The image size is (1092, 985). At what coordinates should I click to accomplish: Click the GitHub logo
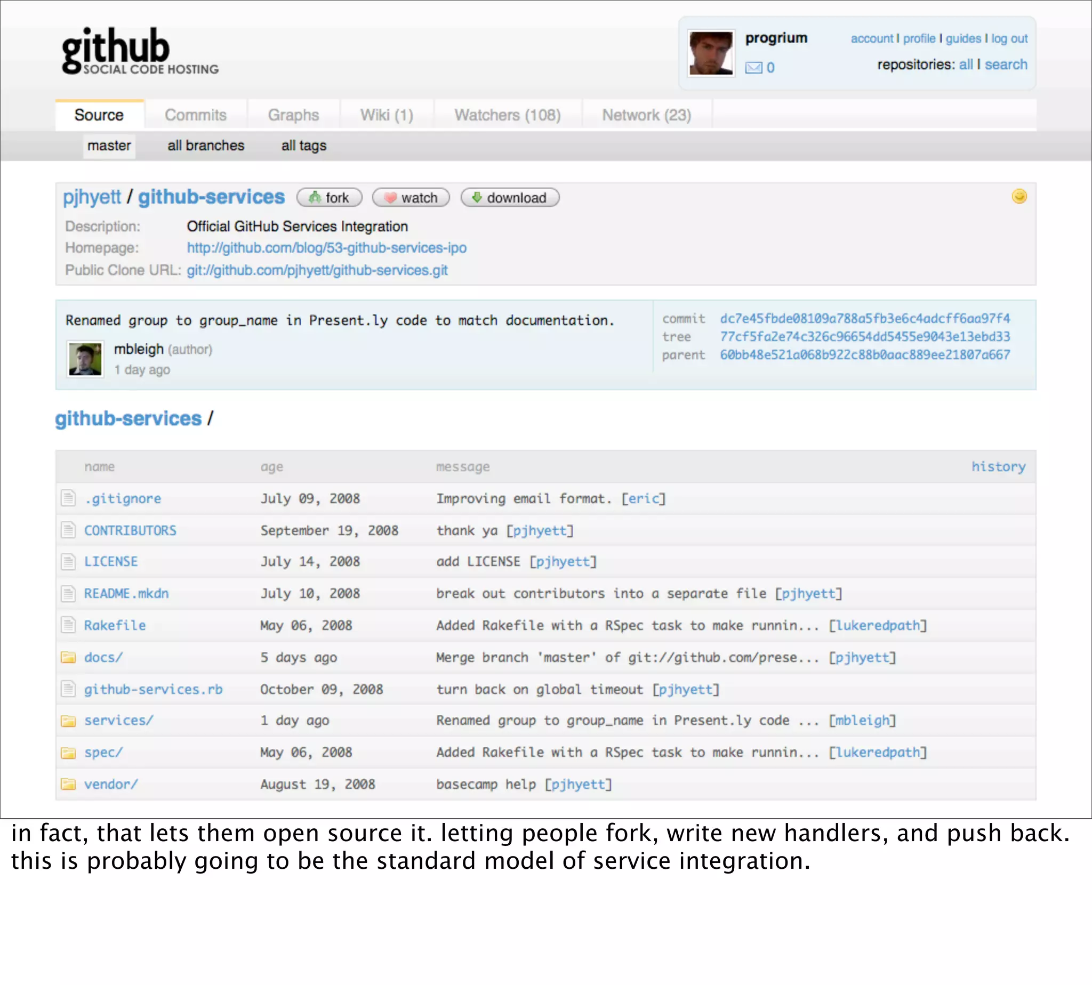tap(140, 50)
